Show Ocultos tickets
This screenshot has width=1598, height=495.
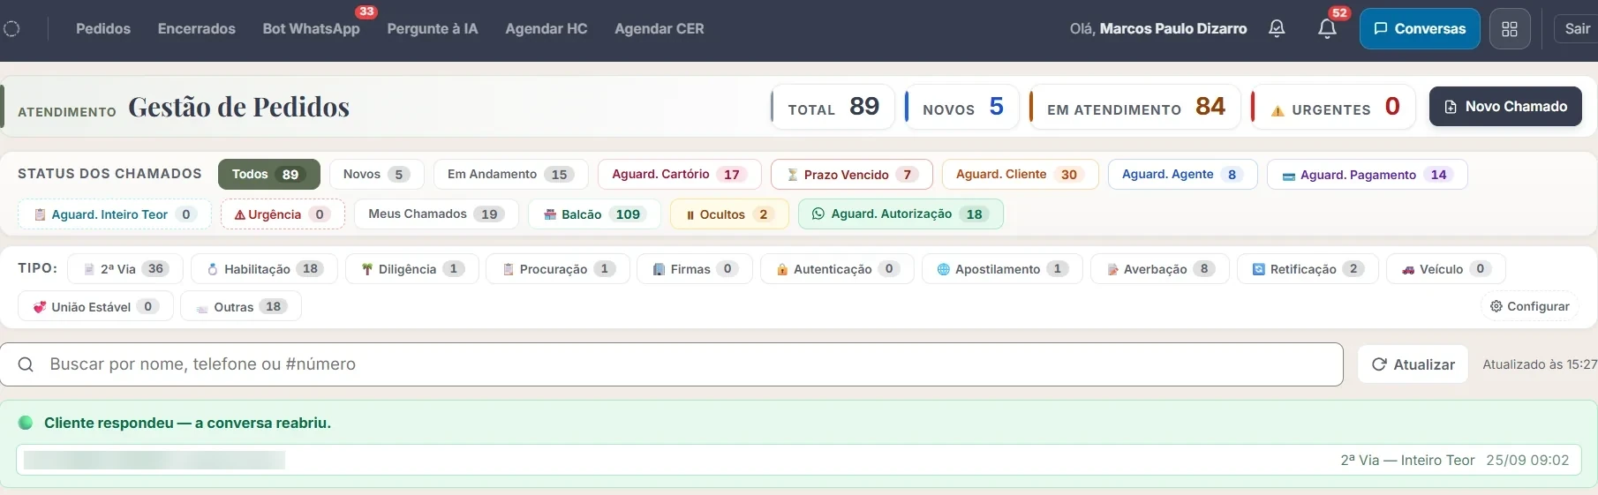pyautogui.click(x=729, y=214)
